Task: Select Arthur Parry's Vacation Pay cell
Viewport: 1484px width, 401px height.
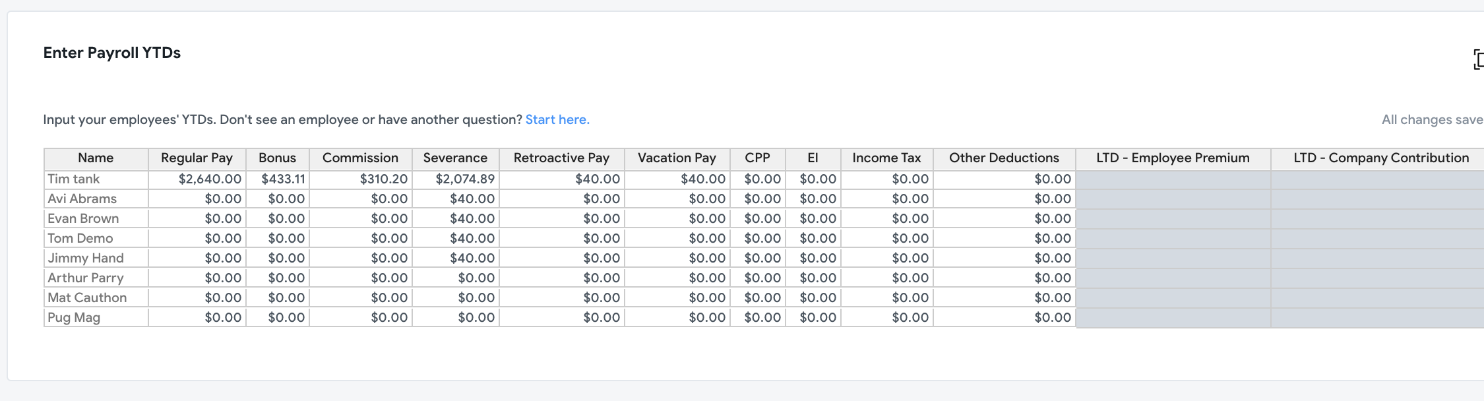Action: coord(677,278)
